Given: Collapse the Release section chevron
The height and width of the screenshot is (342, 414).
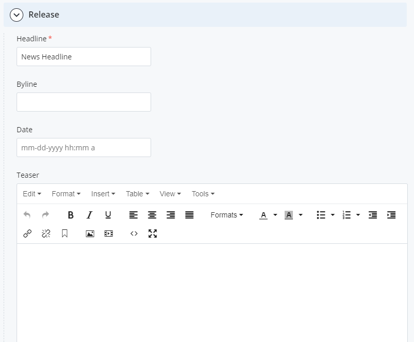Looking at the screenshot, I should click(17, 15).
